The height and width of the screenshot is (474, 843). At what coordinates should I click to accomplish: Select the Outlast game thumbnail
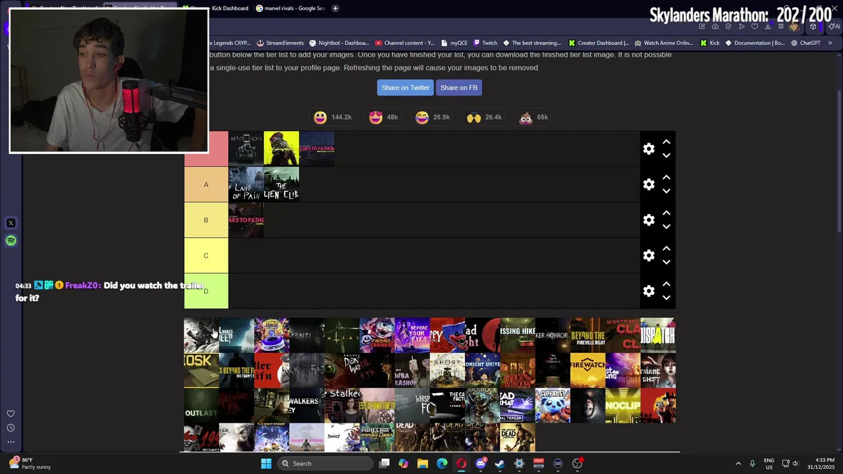(202, 406)
